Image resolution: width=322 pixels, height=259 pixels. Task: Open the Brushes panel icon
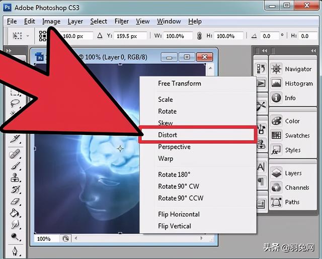pyautogui.click(x=261, y=129)
